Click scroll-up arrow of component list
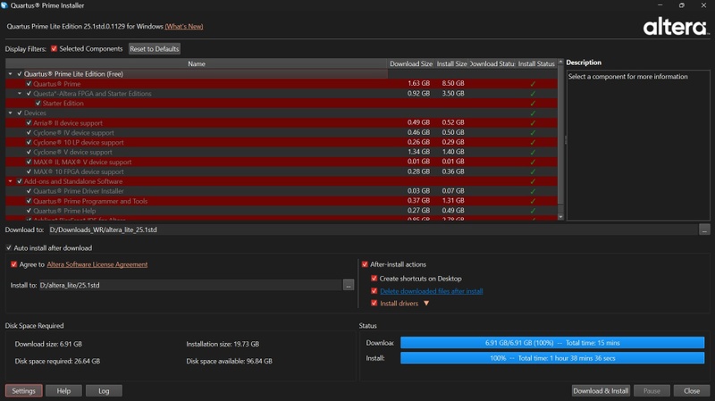The width and height of the screenshot is (715, 401). click(x=561, y=62)
